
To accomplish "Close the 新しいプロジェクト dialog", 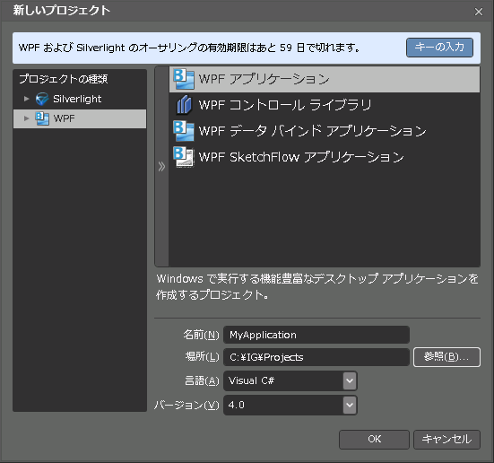I will coord(479,12).
